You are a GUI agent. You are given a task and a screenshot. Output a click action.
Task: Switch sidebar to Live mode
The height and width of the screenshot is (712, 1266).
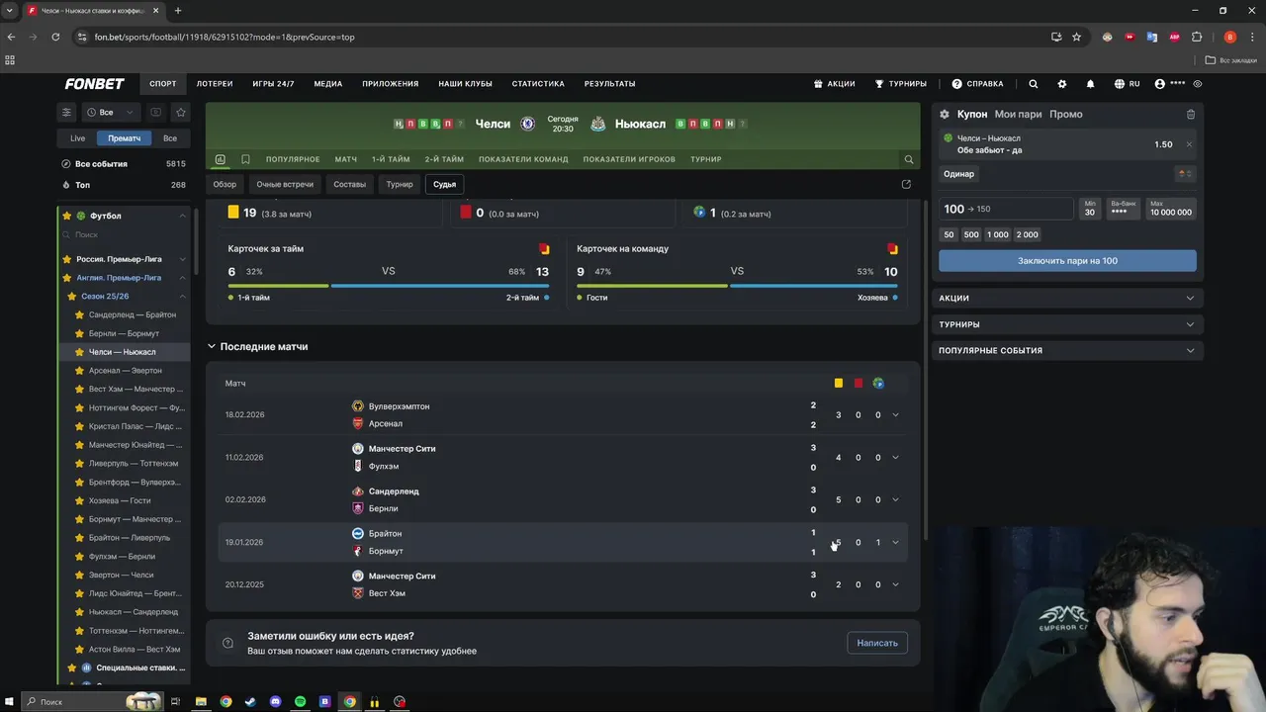(x=77, y=138)
